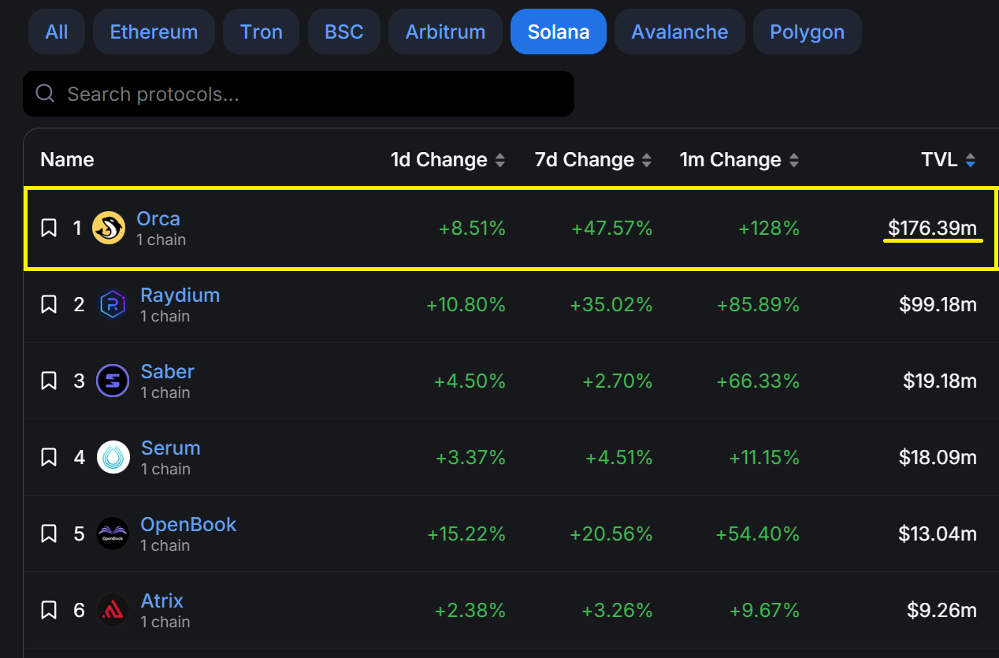Select the Arbitrum chain filter

pos(445,32)
